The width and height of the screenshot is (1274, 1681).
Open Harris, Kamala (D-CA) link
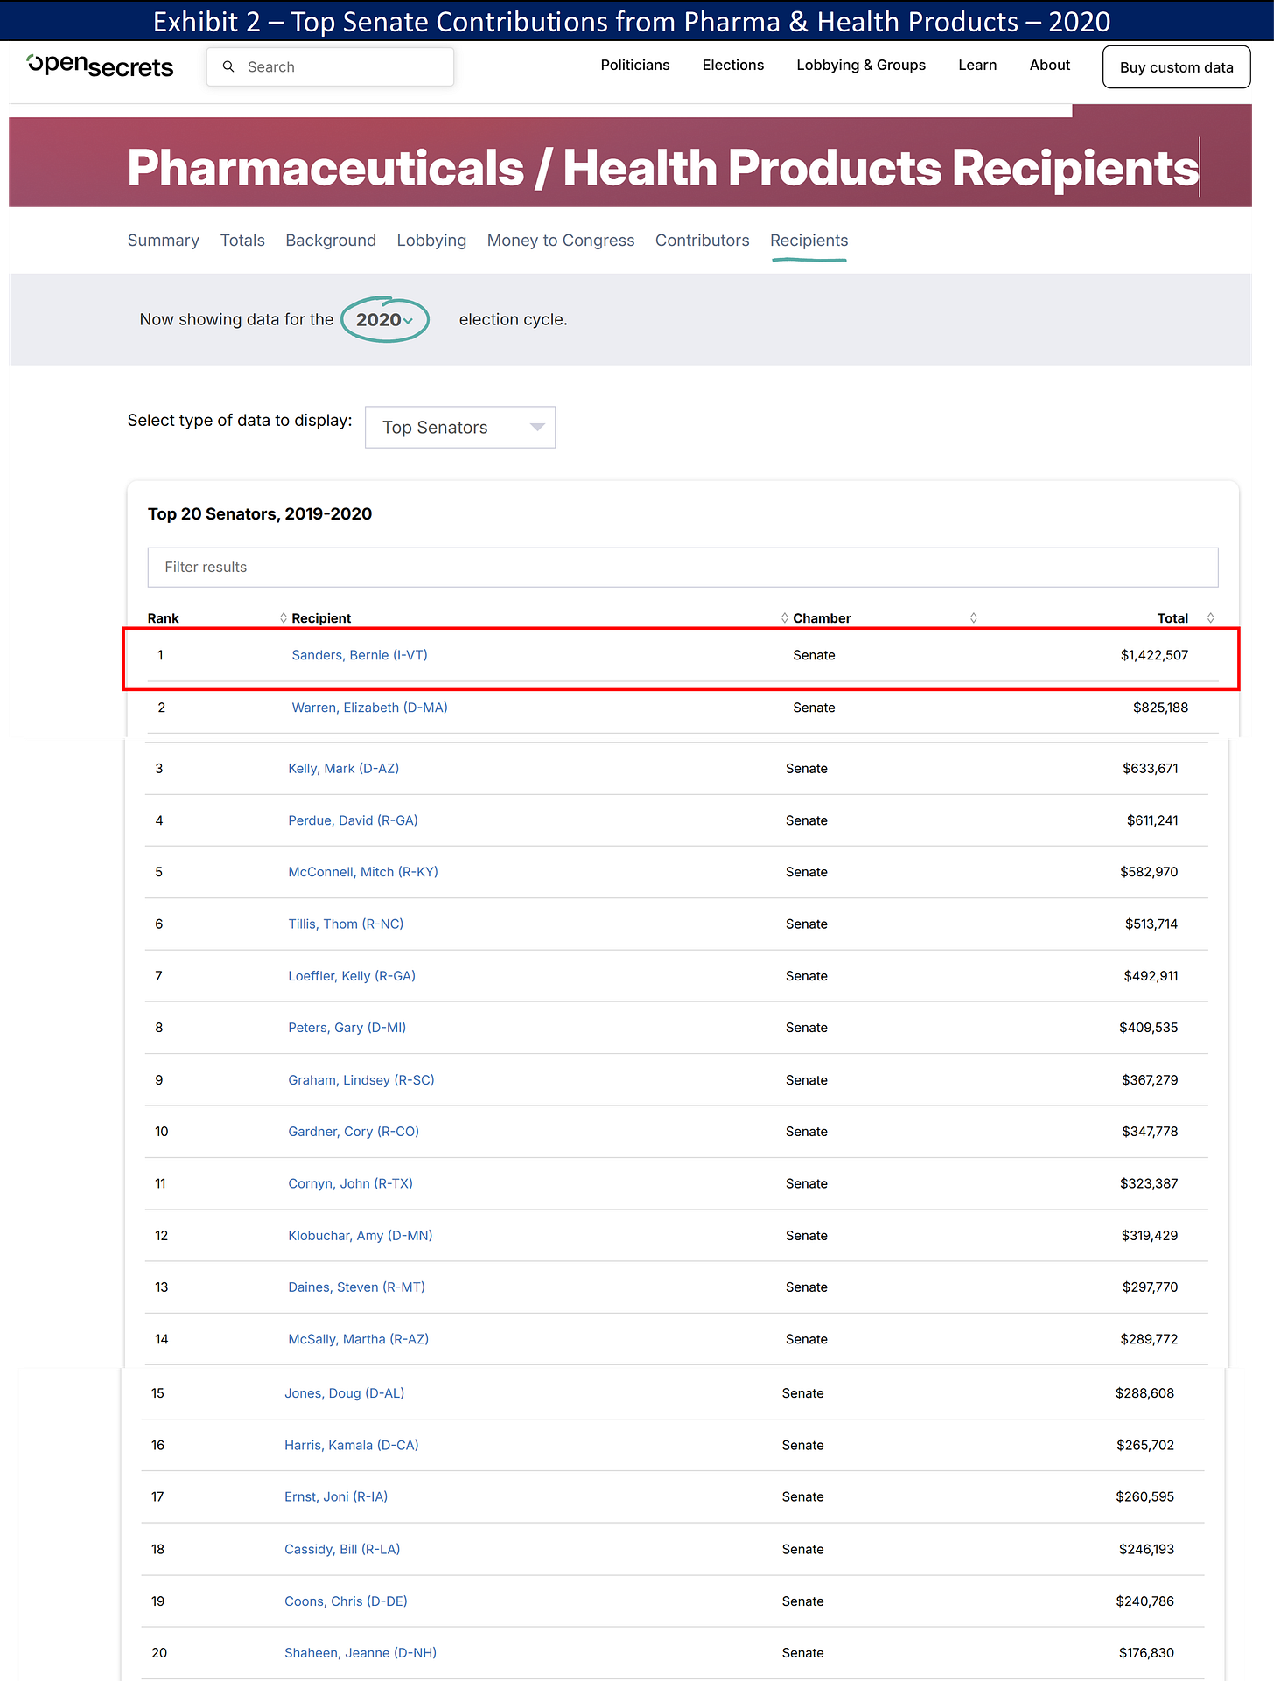pos(352,1446)
